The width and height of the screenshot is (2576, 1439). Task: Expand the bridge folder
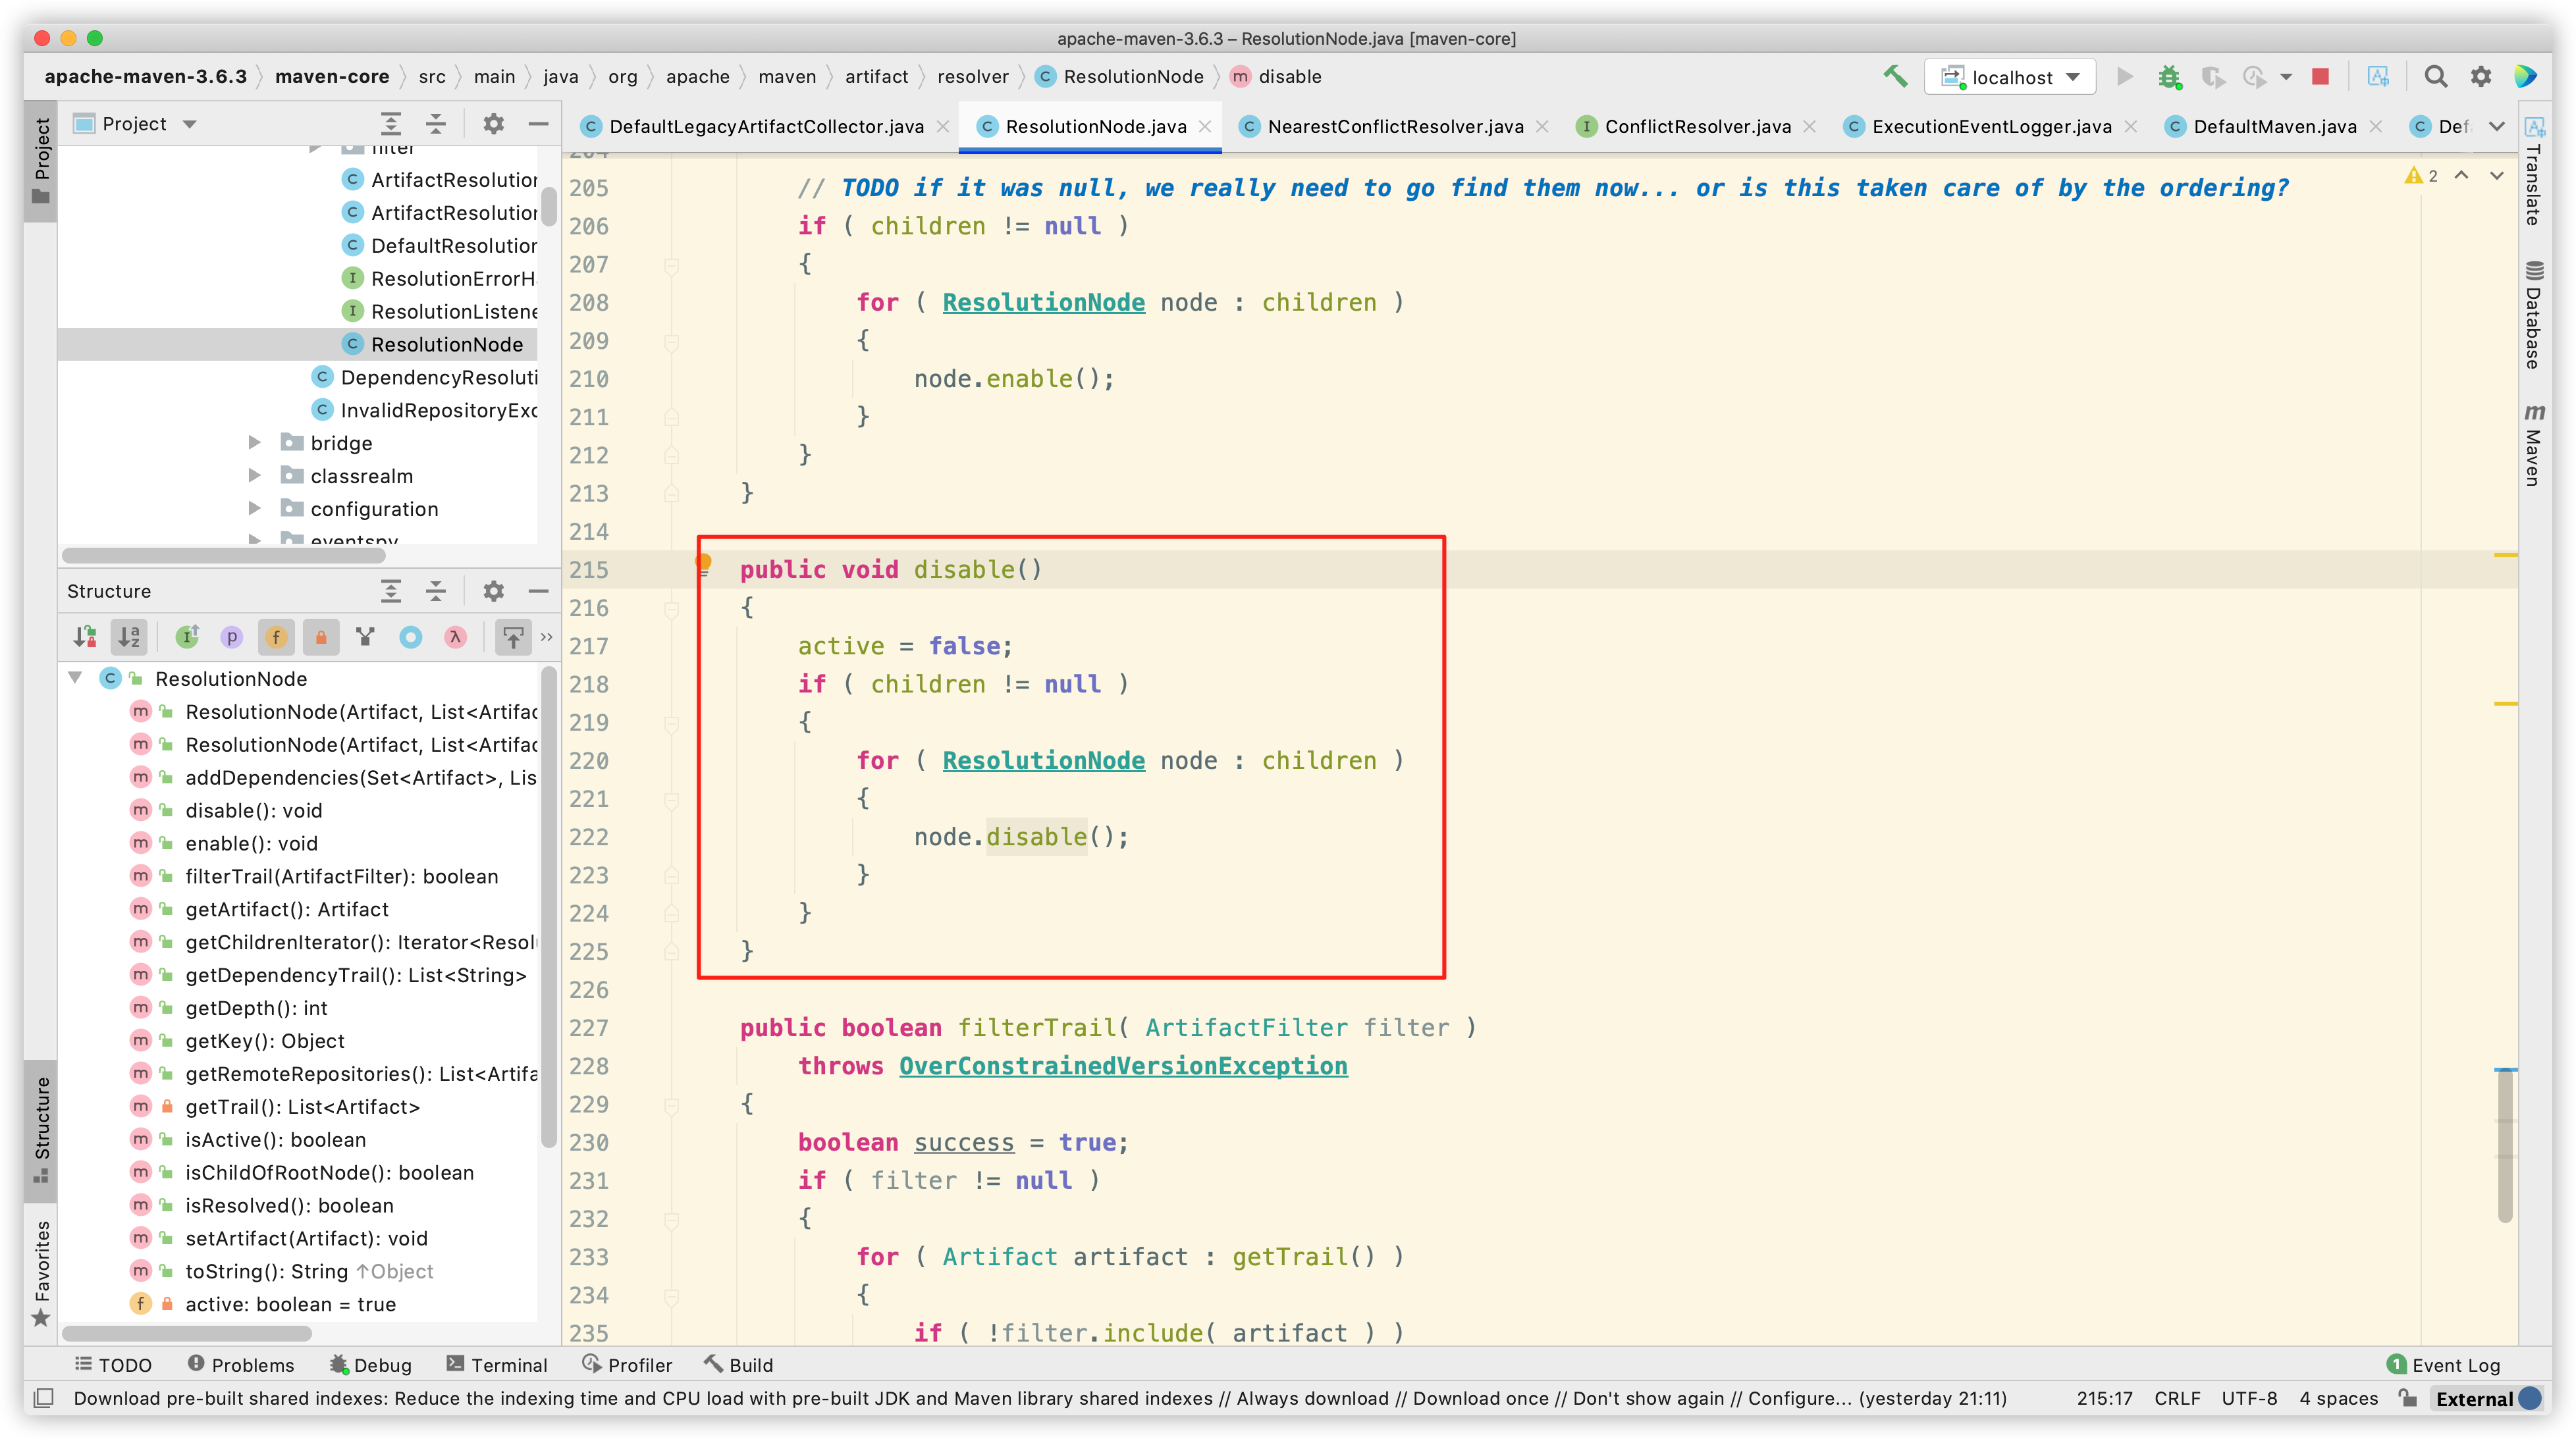tap(255, 443)
